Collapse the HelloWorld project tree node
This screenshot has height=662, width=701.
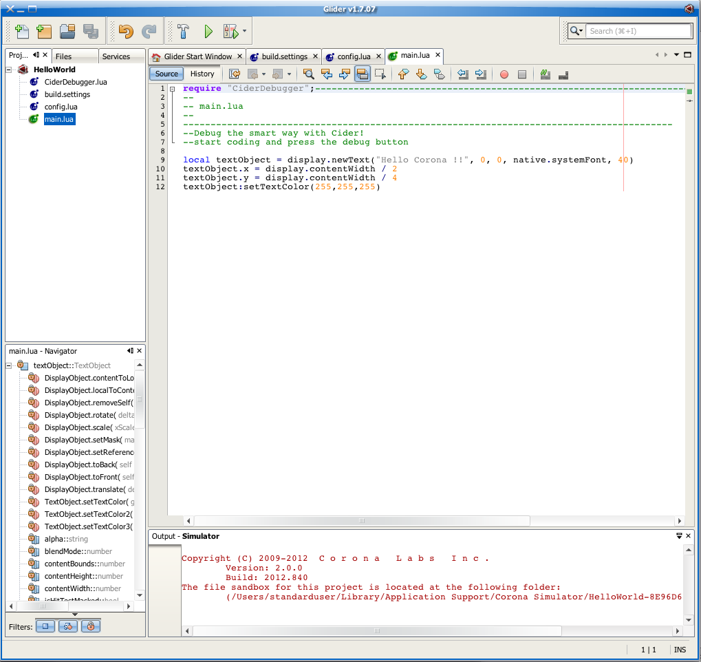tap(10, 70)
